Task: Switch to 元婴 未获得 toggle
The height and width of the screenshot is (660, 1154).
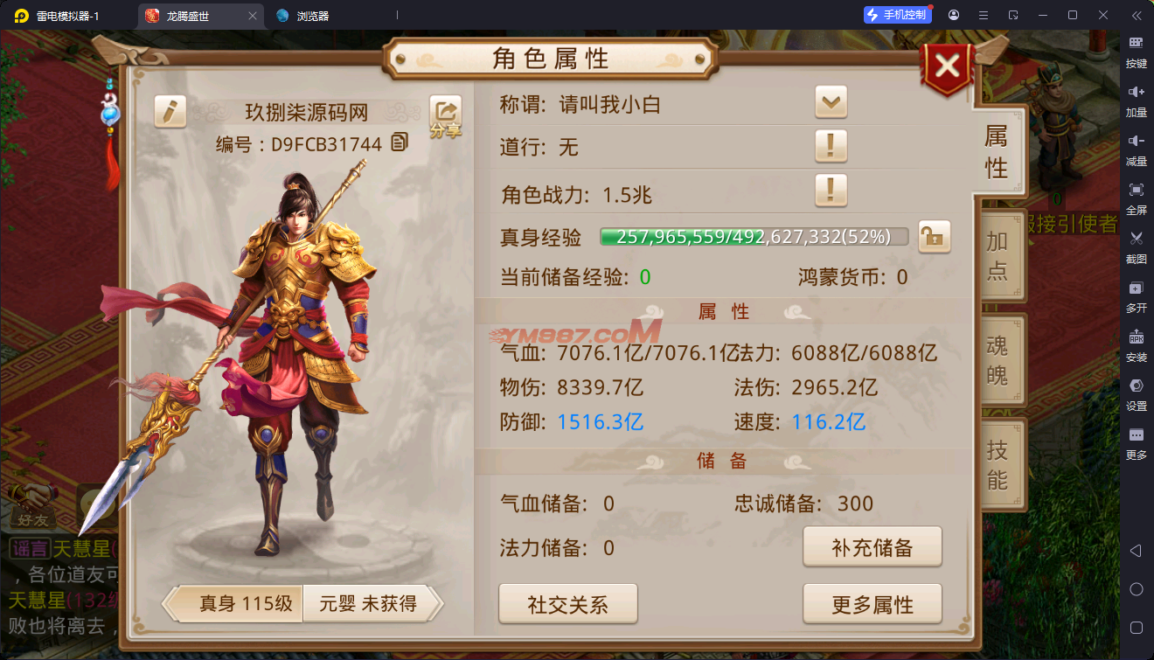Action: (x=367, y=603)
